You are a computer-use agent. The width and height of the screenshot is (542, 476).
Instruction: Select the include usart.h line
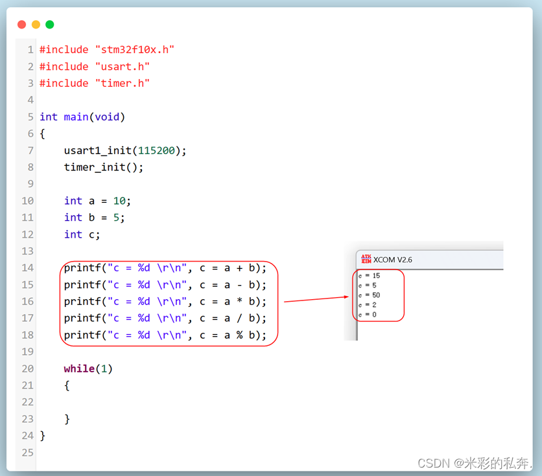coord(95,66)
